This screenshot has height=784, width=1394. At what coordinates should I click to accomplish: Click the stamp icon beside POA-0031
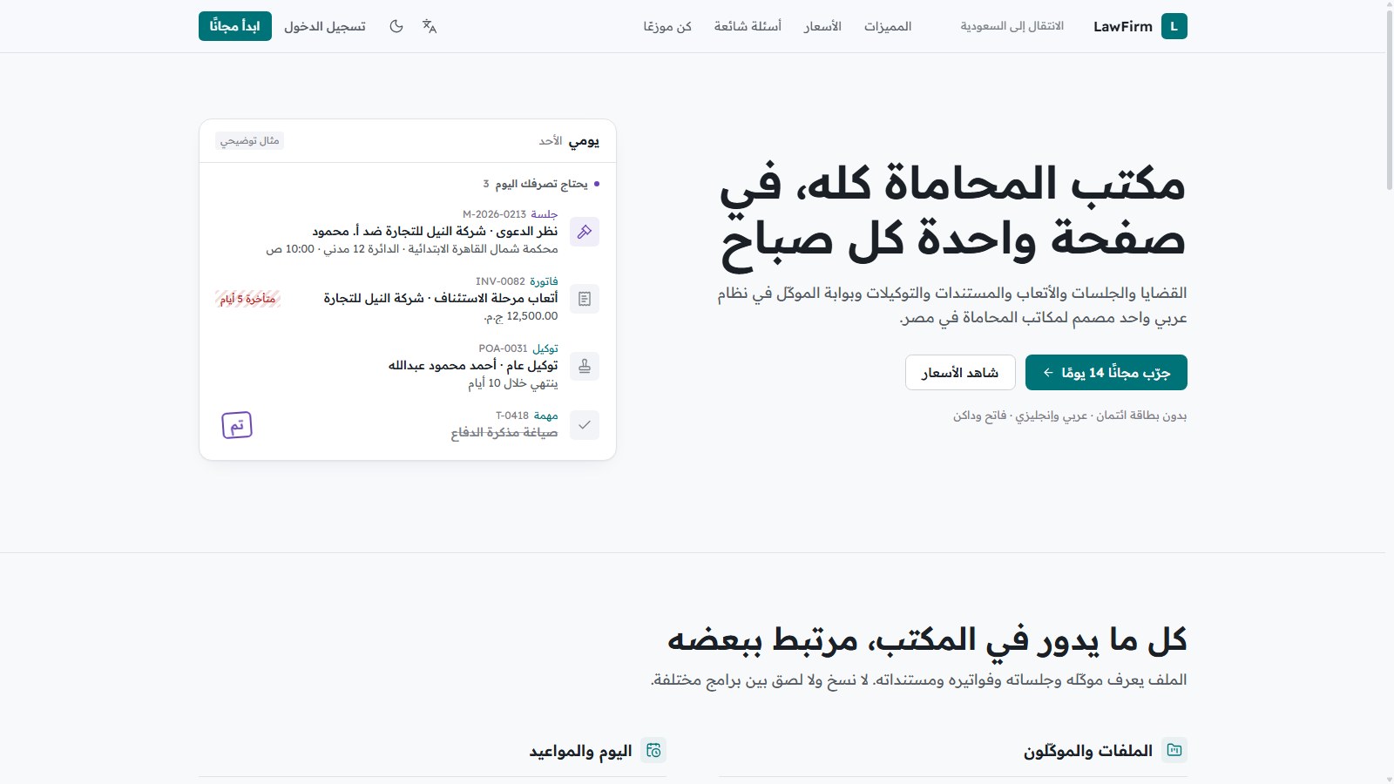[585, 366]
